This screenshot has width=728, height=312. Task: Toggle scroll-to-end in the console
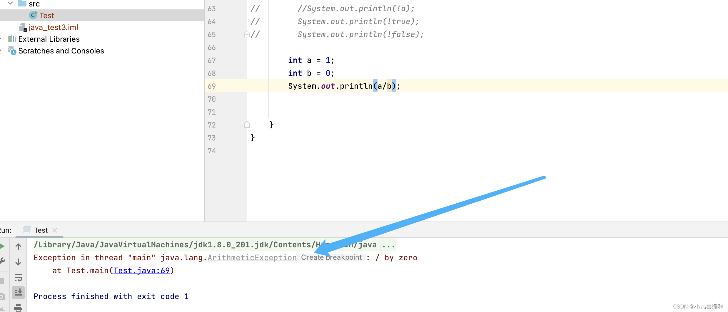tap(18, 292)
